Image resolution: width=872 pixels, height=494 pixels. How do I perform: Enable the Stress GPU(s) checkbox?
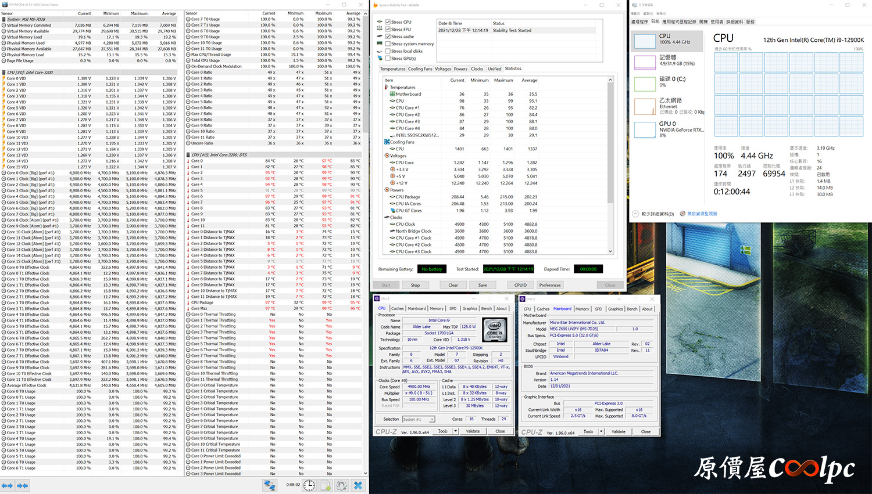[388, 58]
